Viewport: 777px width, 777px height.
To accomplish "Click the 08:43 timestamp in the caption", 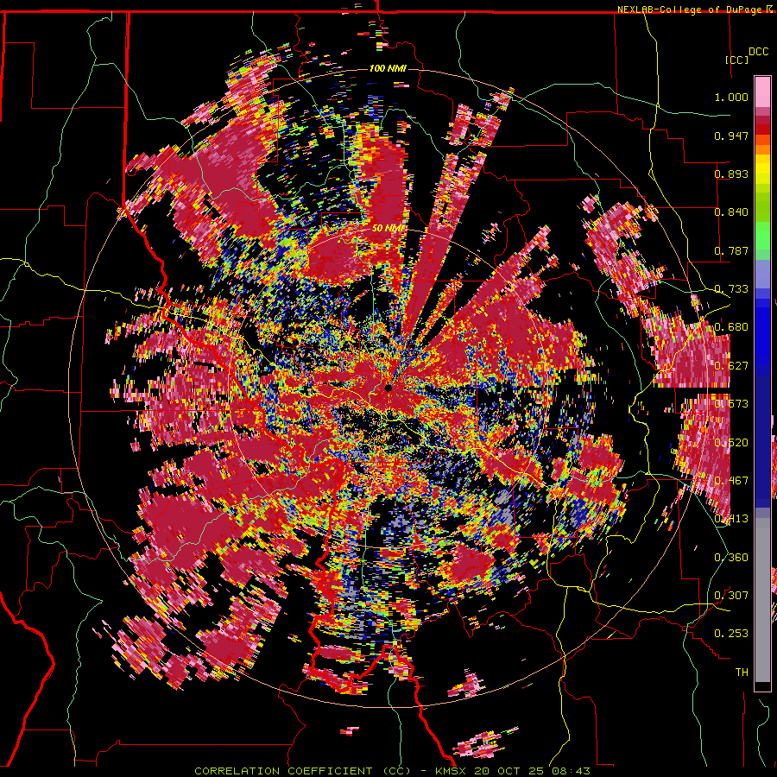I will coord(572,771).
